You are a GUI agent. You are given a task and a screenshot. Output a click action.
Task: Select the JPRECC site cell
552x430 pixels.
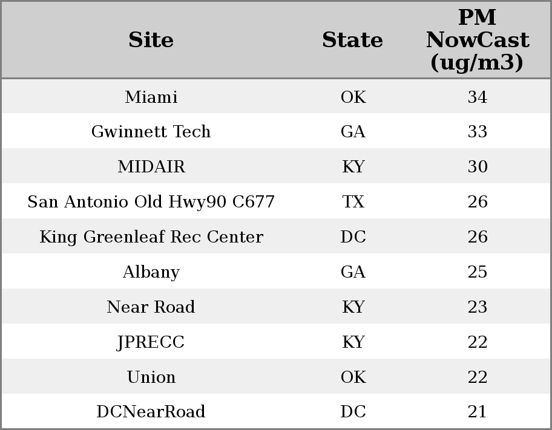click(151, 342)
